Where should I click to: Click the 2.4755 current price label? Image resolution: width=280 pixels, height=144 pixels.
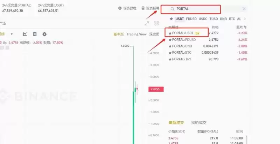click(156, 89)
